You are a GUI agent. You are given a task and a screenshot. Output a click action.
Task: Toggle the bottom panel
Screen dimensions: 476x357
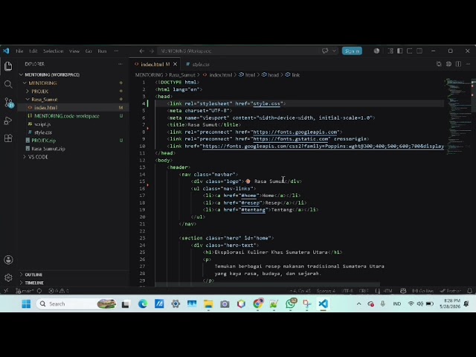point(410,51)
